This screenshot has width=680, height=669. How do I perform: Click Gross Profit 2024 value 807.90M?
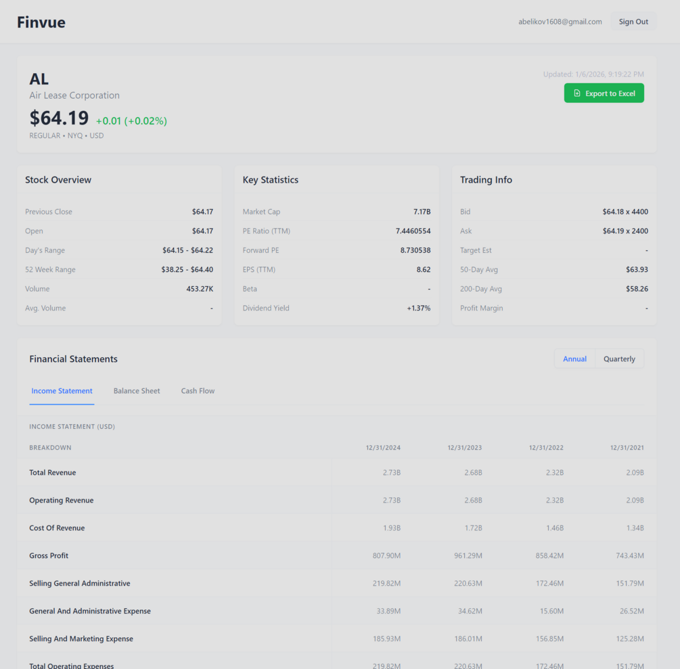click(386, 556)
